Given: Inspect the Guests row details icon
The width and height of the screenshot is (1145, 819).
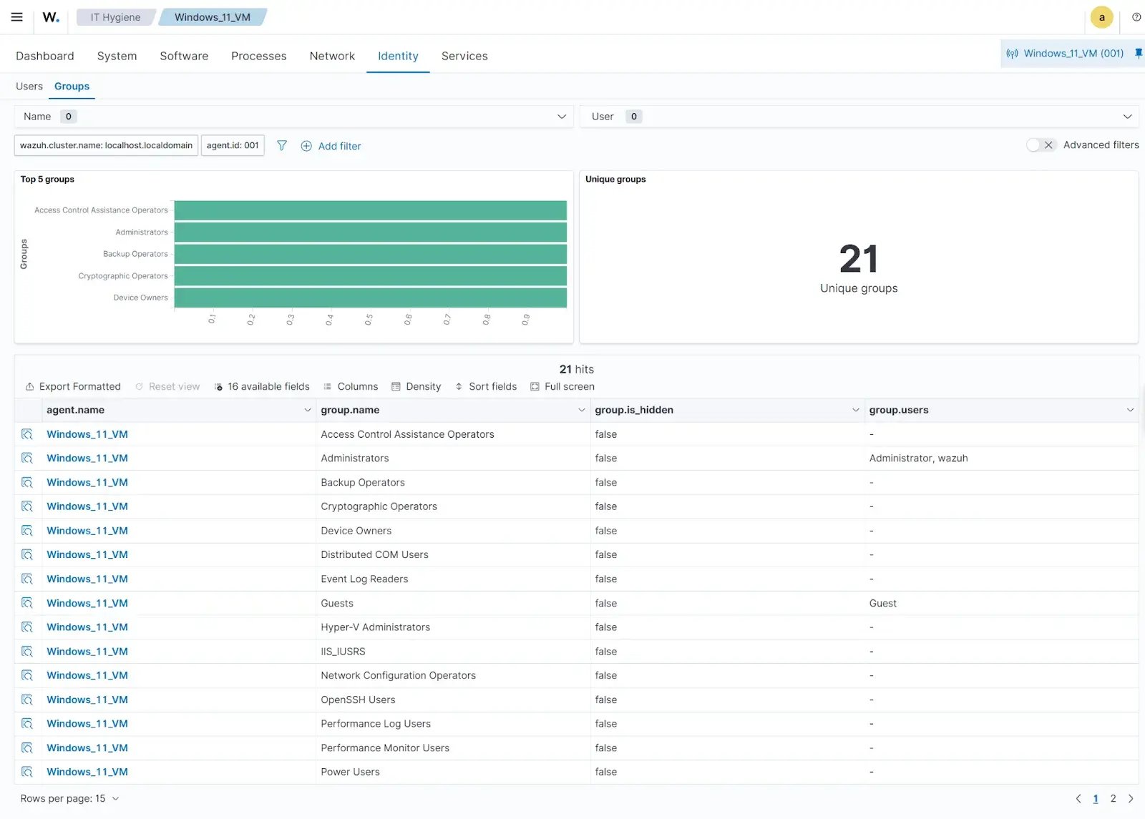Looking at the screenshot, I should click(27, 603).
